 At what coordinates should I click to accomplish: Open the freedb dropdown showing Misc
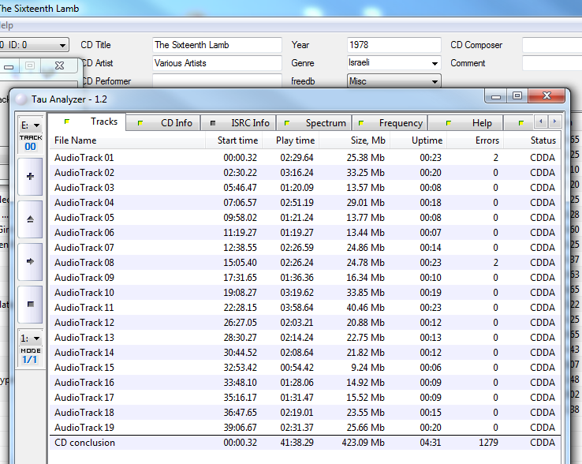394,81
